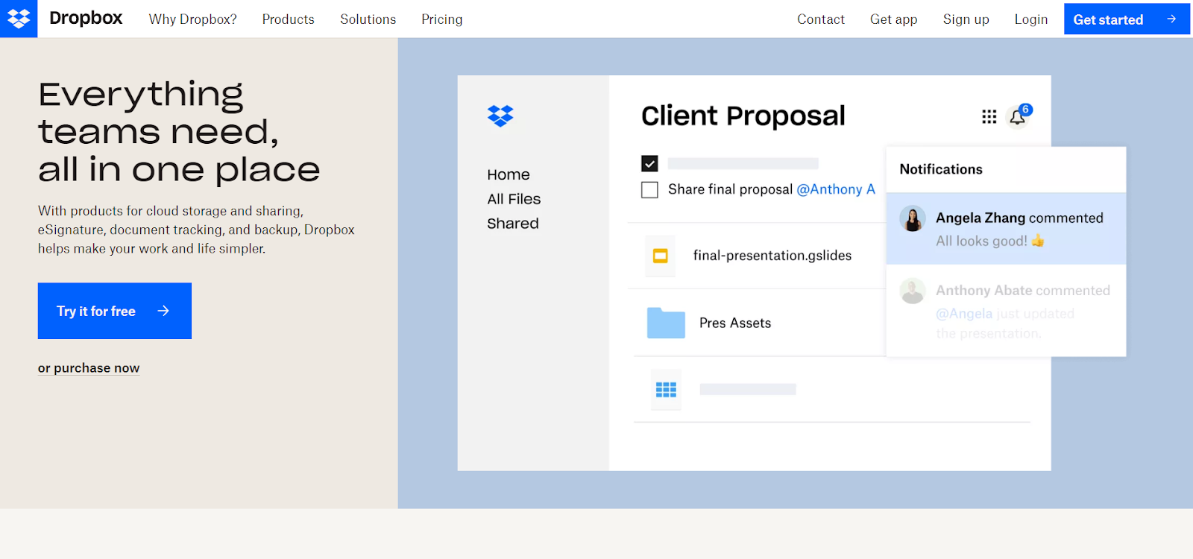1193x559 pixels.
Task: Click the Login link
Action: pos(1030,19)
